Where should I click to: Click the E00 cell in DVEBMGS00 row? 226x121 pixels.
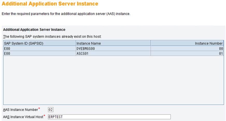click(39, 49)
